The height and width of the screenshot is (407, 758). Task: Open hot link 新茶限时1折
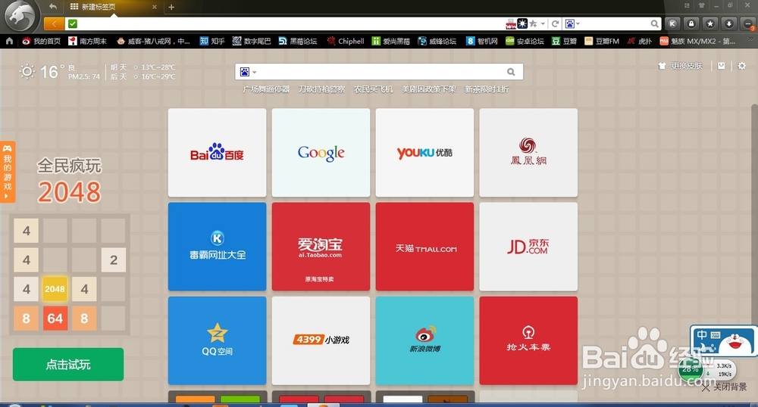487,89
